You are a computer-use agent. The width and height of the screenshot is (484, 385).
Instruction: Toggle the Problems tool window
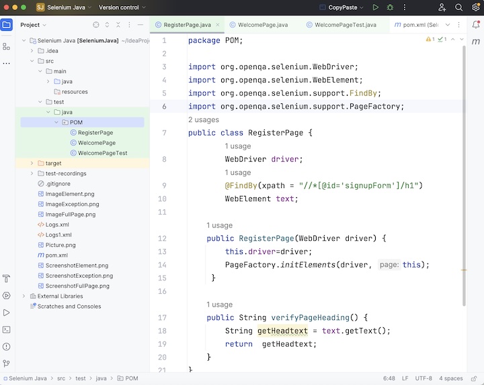7,347
